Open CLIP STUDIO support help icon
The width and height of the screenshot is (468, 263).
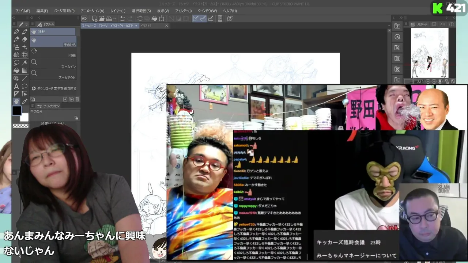pos(230,19)
